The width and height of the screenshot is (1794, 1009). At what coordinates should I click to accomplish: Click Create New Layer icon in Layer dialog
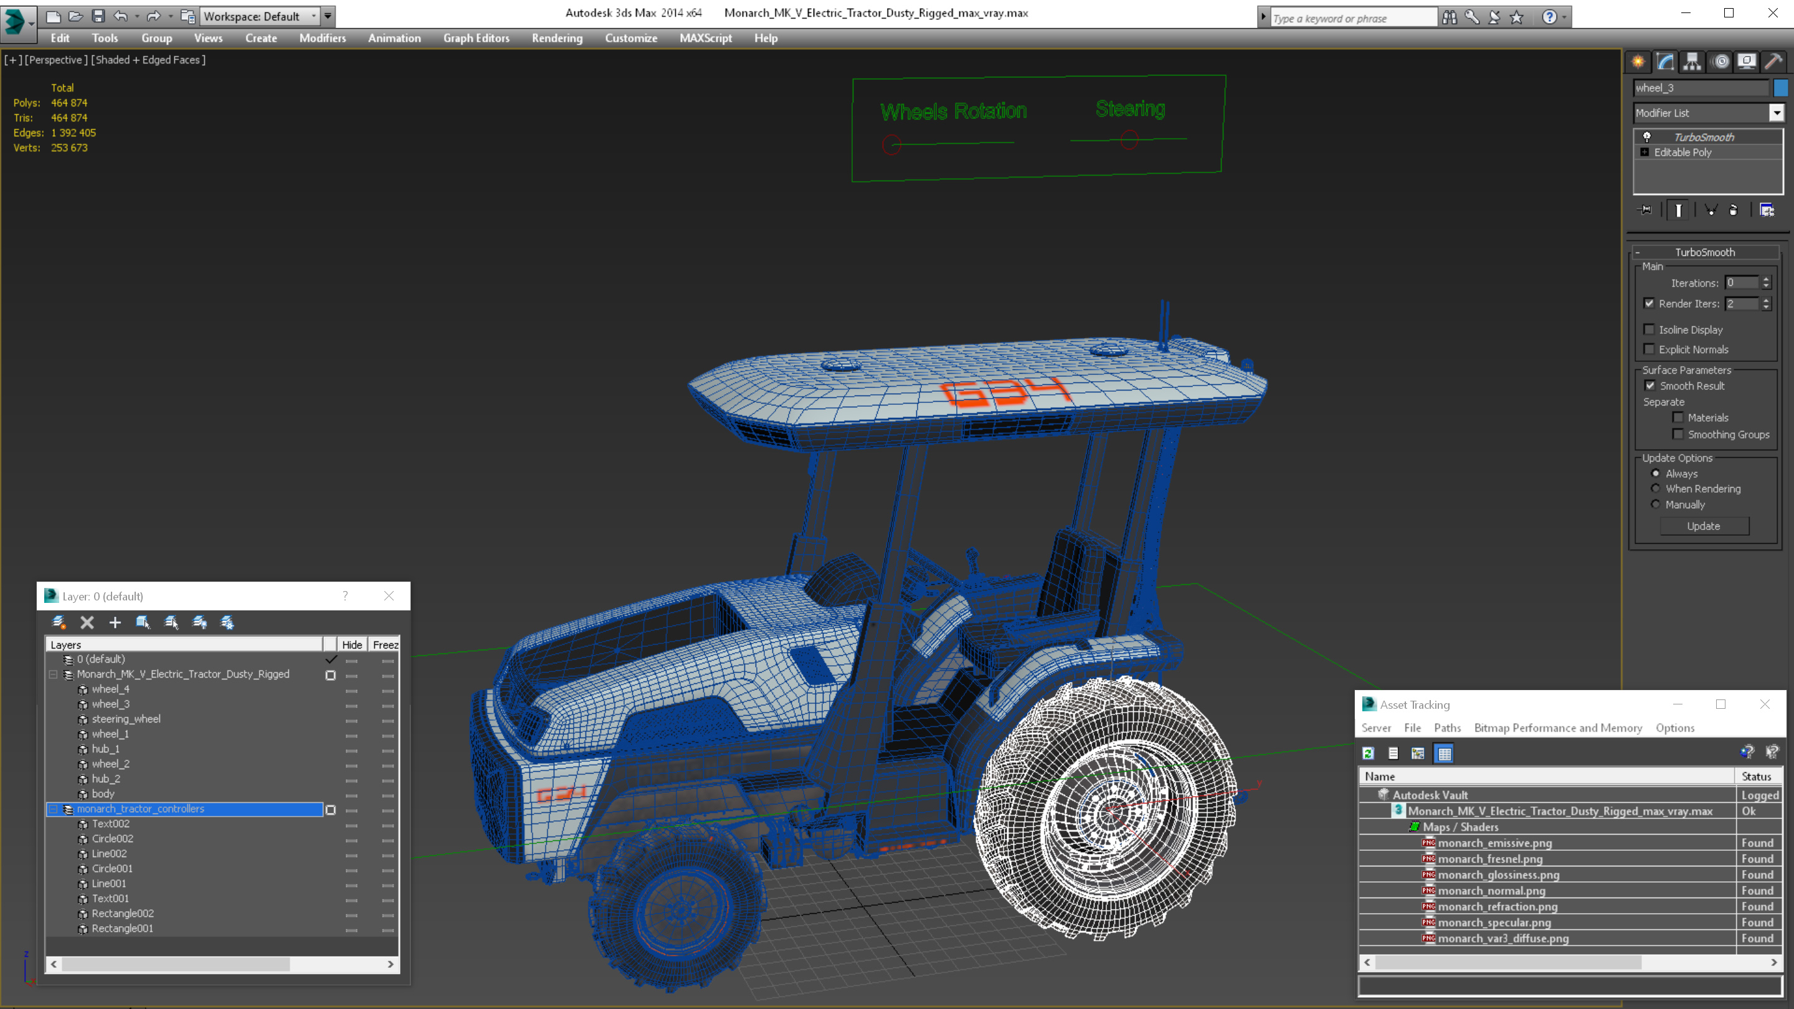click(x=59, y=623)
